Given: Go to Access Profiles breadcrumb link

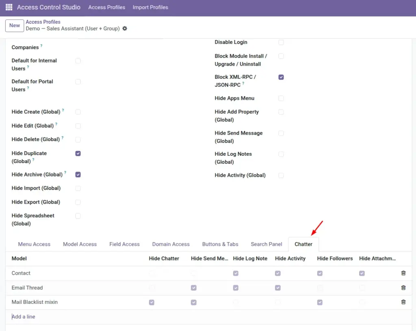Looking at the screenshot, I should click(x=43, y=22).
